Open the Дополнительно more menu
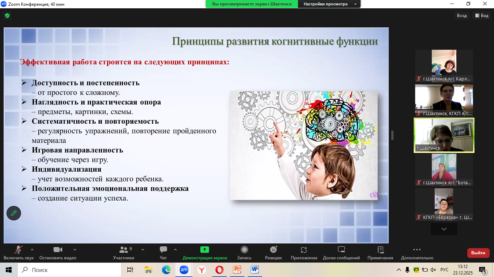The image size is (494, 277). coord(417,252)
